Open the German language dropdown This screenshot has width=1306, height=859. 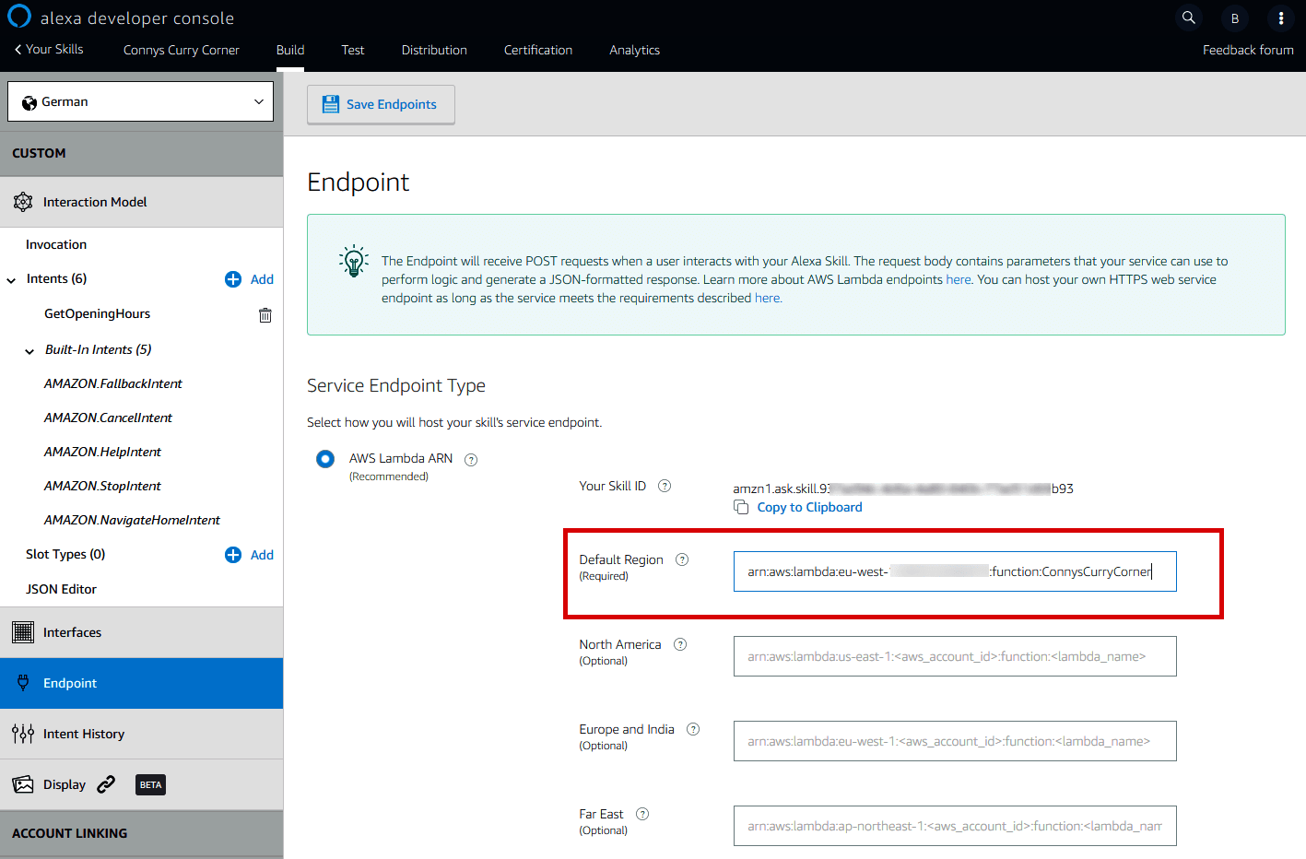click(141, 101)
